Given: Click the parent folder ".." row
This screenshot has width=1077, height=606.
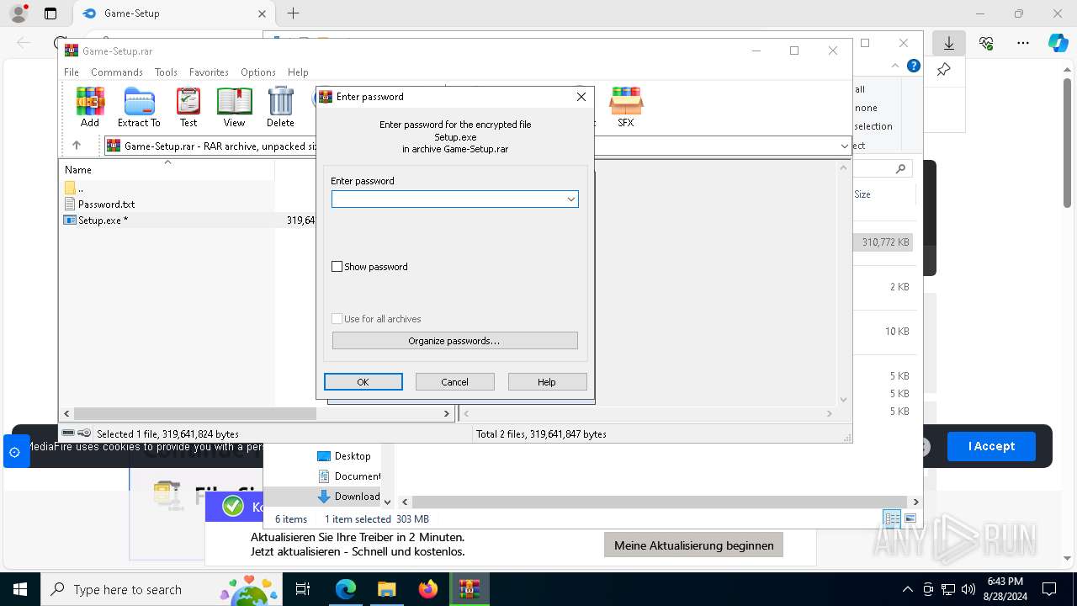Looking at the screenshot, I should coord(80,189).
